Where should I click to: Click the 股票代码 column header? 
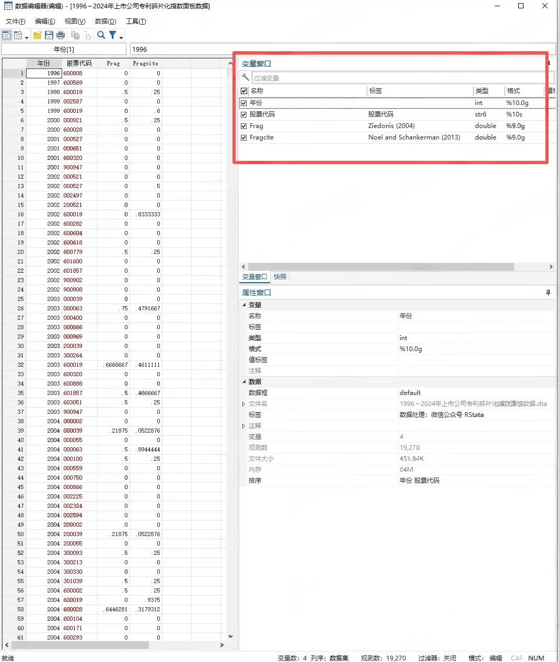(x=79, y=63)
